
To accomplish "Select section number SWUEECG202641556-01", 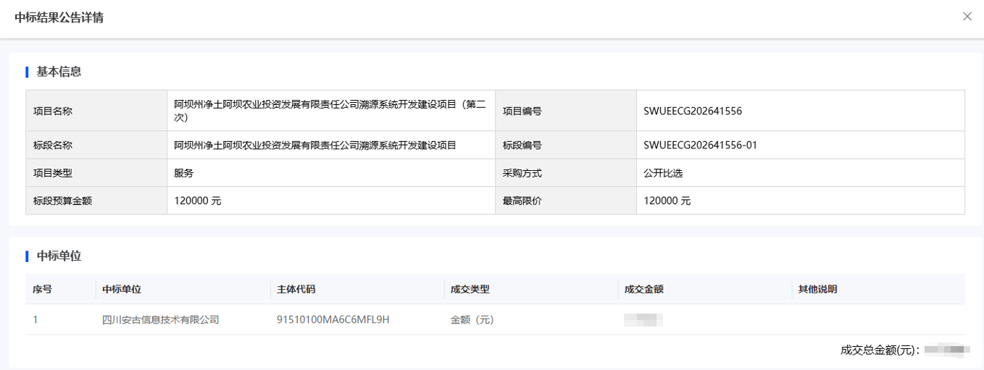I will (700, 145).
